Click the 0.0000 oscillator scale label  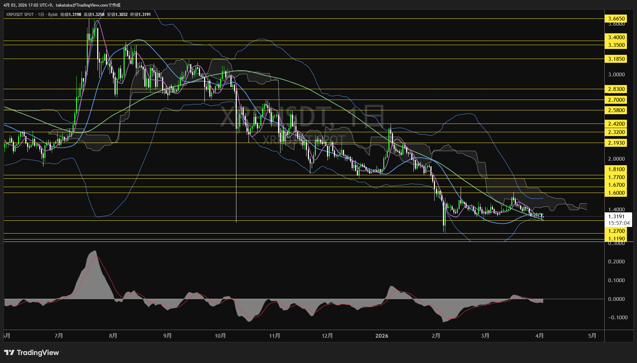pos(616,299)
